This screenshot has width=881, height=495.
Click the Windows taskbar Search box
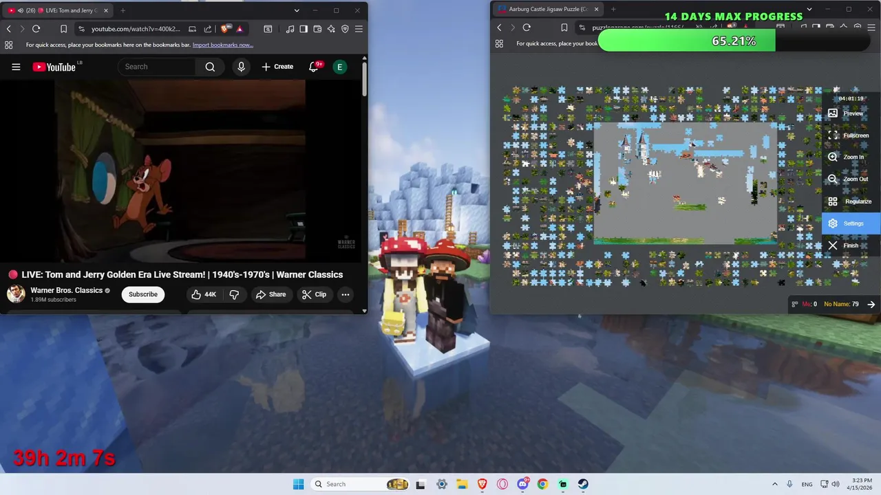point(361,484)
